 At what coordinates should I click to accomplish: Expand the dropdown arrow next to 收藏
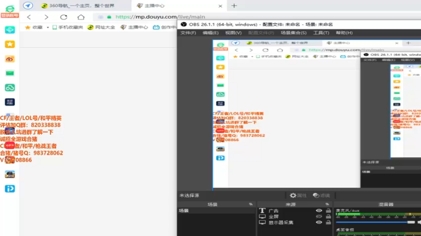(x=48, y=27)
